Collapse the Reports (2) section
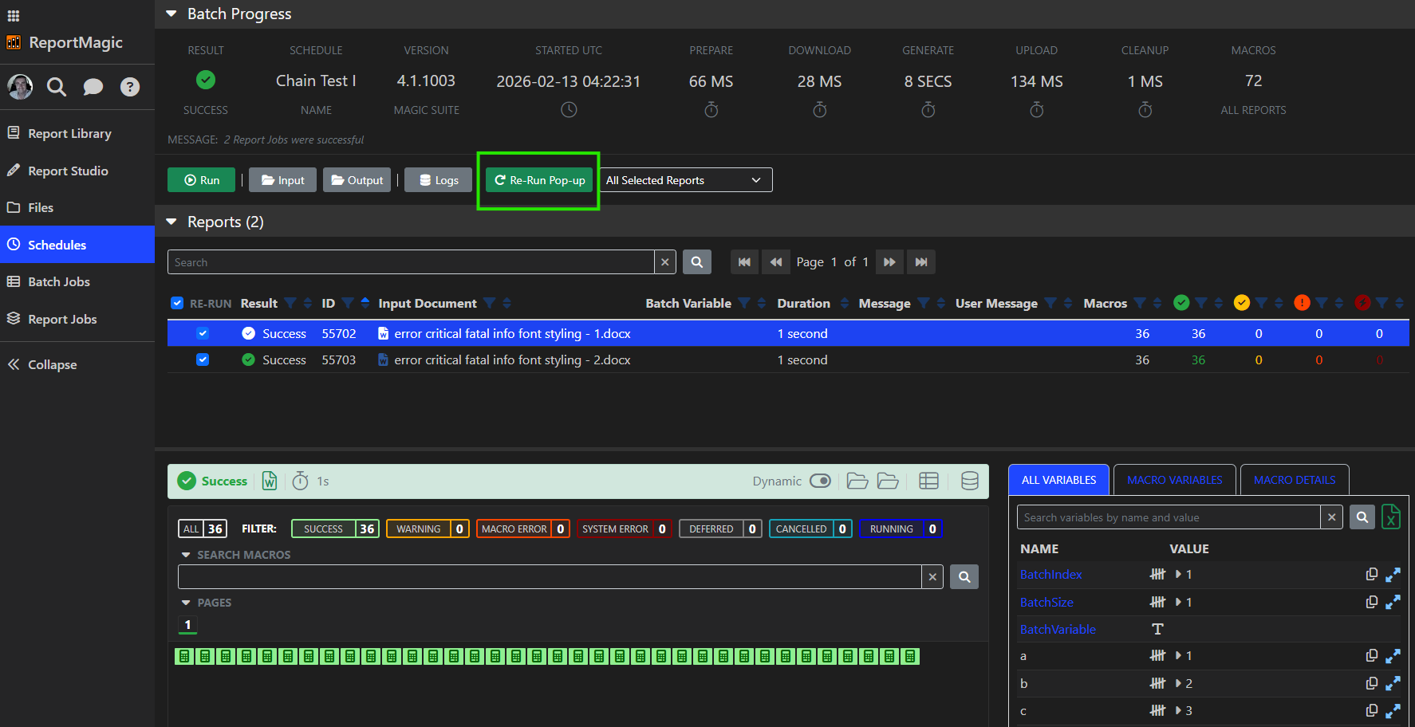This screenshot has width=1415, height=727. coord(171,222)
